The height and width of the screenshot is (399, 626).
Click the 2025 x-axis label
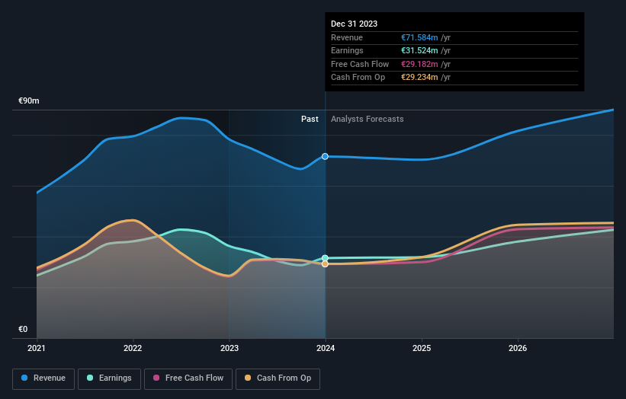coord(422,349)
